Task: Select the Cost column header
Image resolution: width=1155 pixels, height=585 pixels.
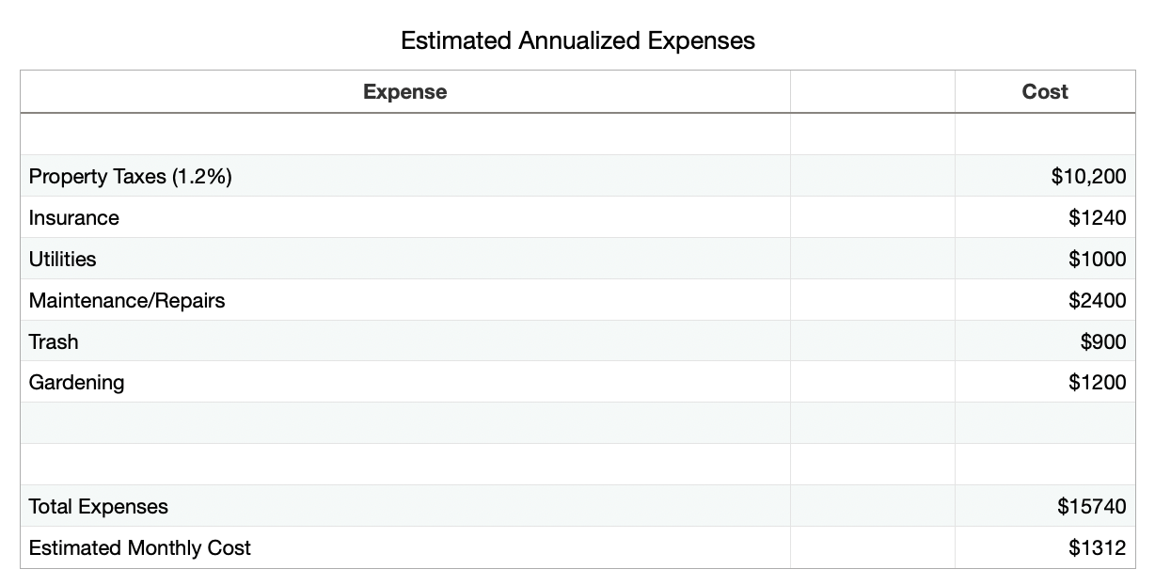Action: click(x=1045, y=92)
